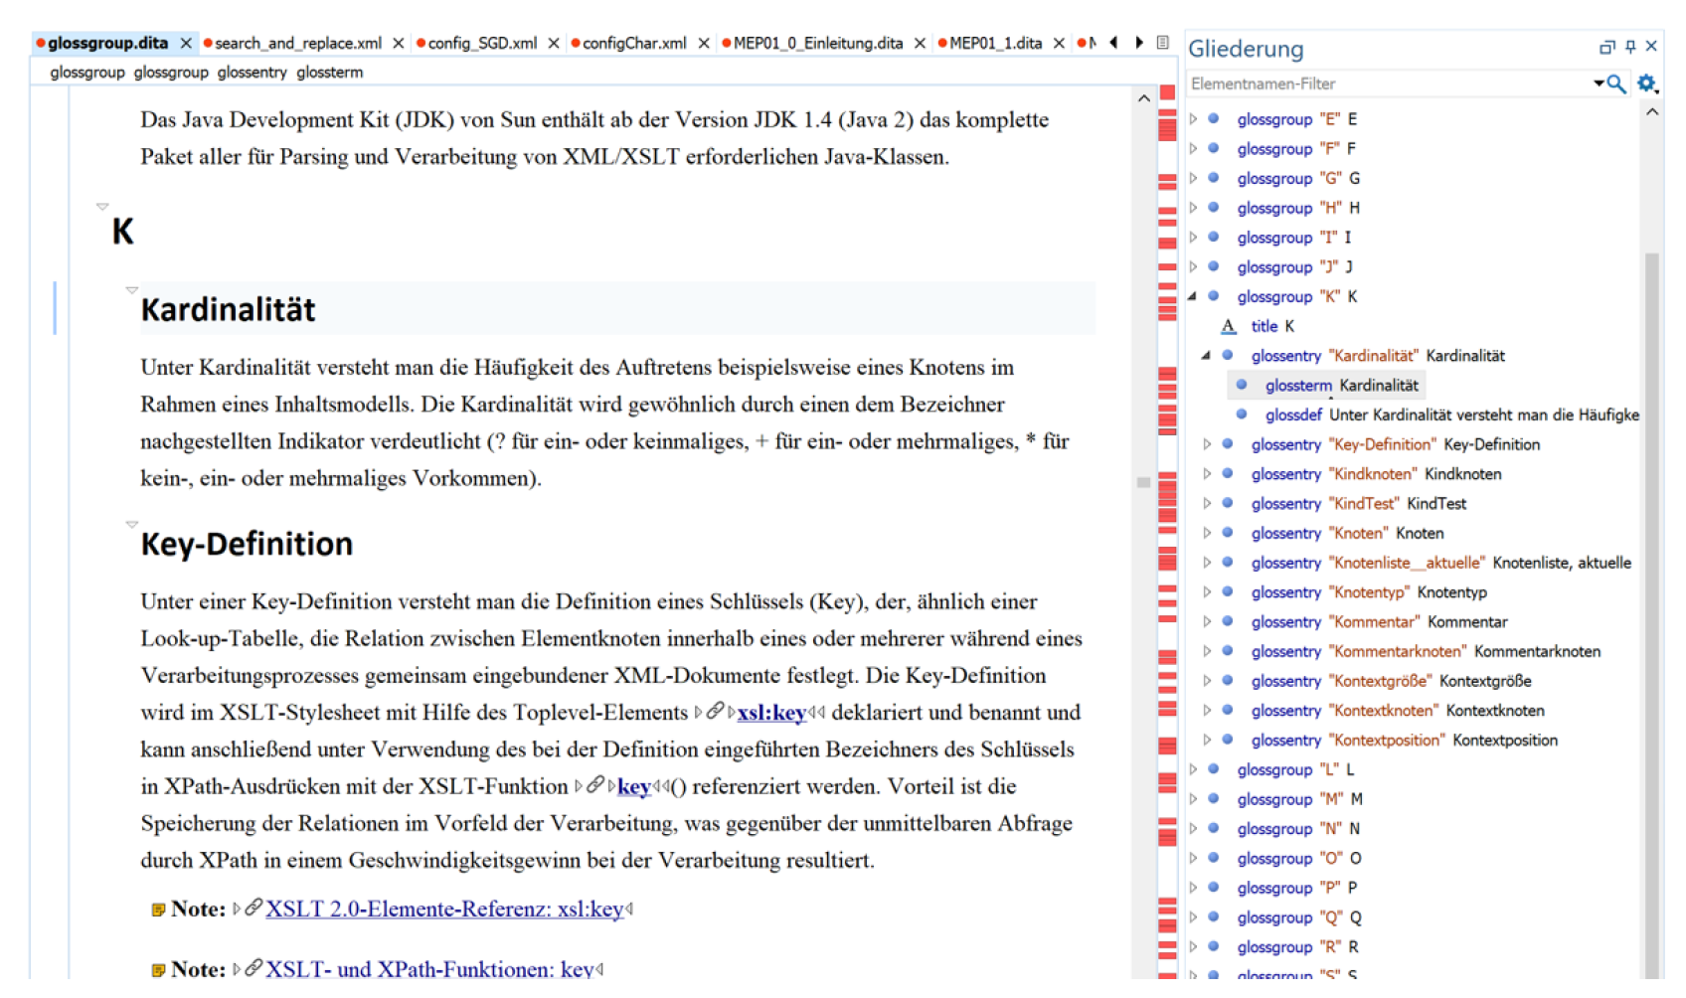This screenshot has height=998, width=1686.
Task: Select glossentry "Kontextgröße" in outline
Action: pos(1391,681)
